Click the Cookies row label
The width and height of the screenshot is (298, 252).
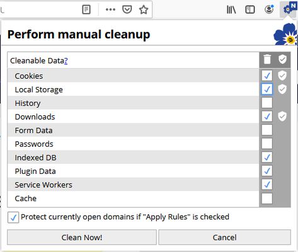[29, 76]
